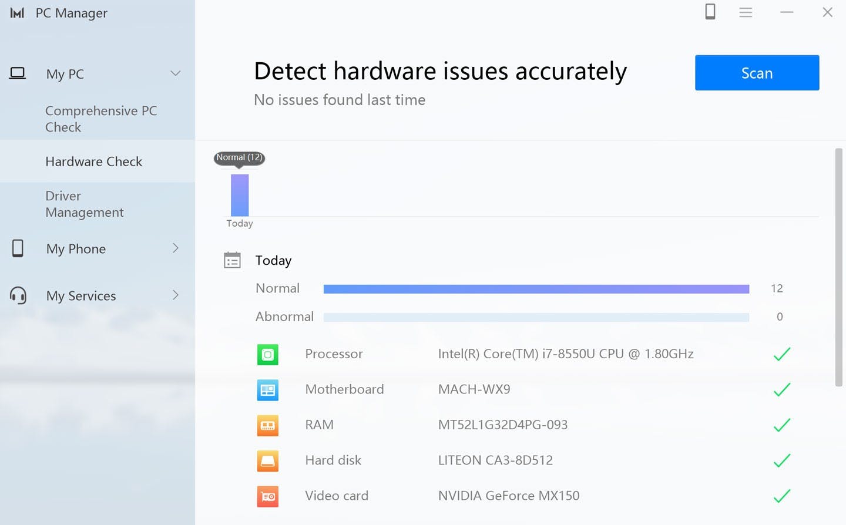Click the My Services headset icon
The height and width of the screenshot is (525, 846).
pos(18,295)
